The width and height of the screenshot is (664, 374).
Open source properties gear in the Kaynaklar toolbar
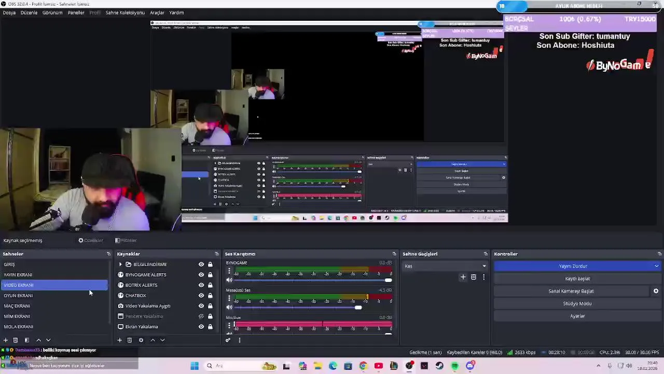[x=141, y=340]
